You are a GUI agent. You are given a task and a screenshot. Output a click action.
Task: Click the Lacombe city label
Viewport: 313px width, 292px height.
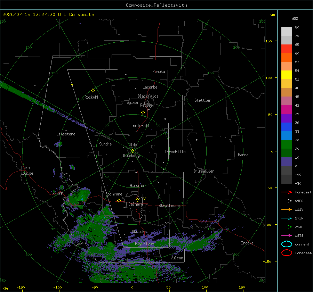(x=150, y=87)
